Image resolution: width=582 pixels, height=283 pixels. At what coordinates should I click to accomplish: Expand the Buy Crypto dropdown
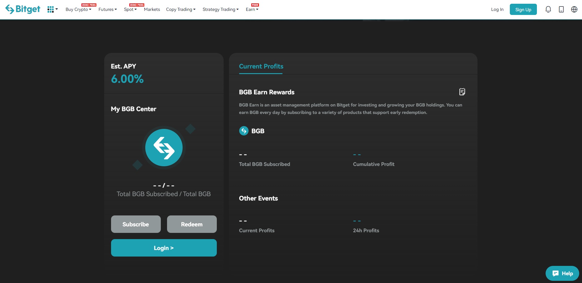pyautogui.click(x=78, y=9)
